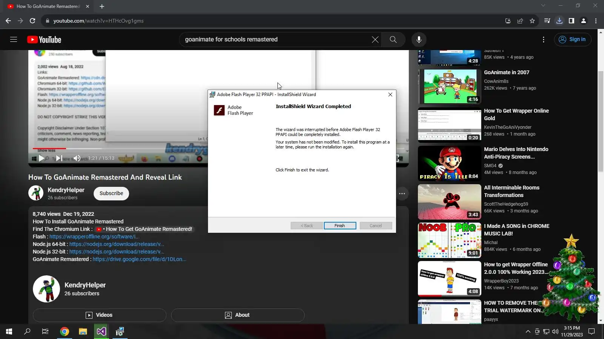Open a new Chrome tab

102,6
